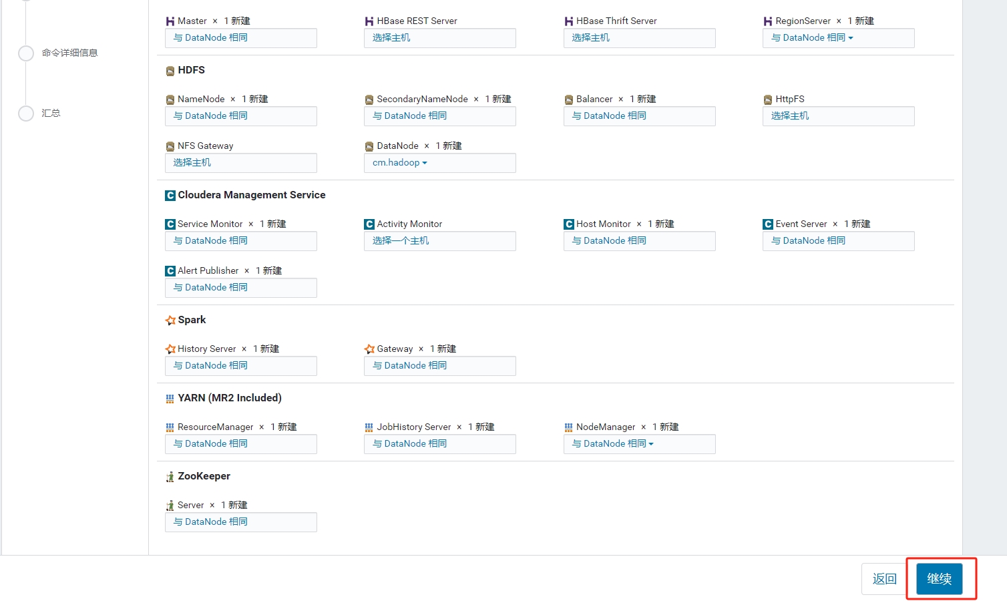Click the 汇总 step circle
This screenshot has height=601, width=1007.
(x=26, y=114)
